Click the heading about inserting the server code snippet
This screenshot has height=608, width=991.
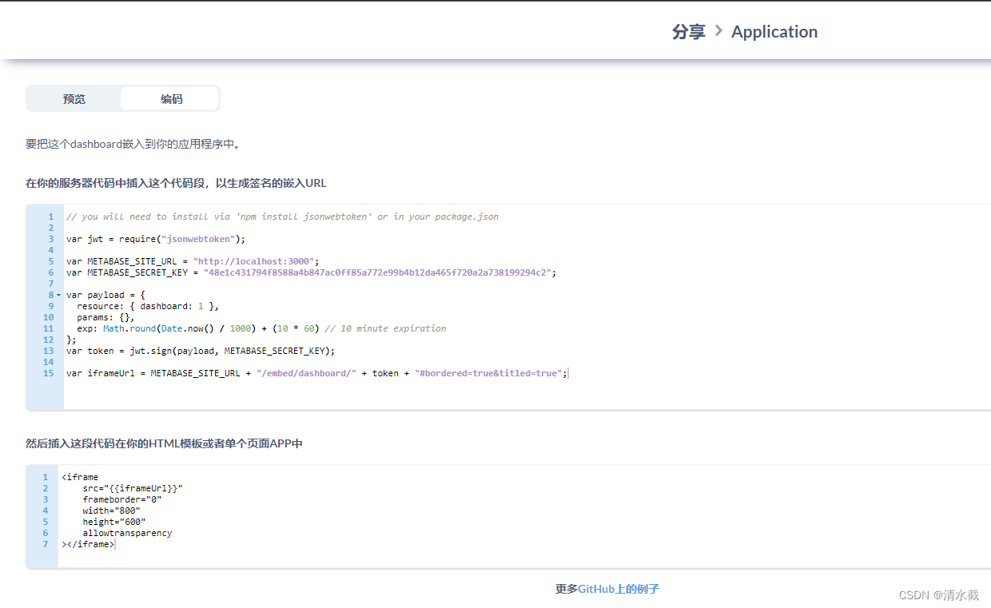(x=176, y=183)
